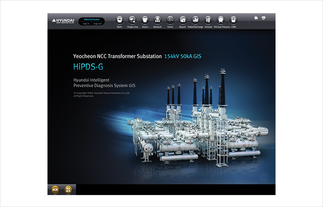Viewport: 323px width, 207px height.
Task: Click the GIS substation equipment image
Action: point(197,121)
